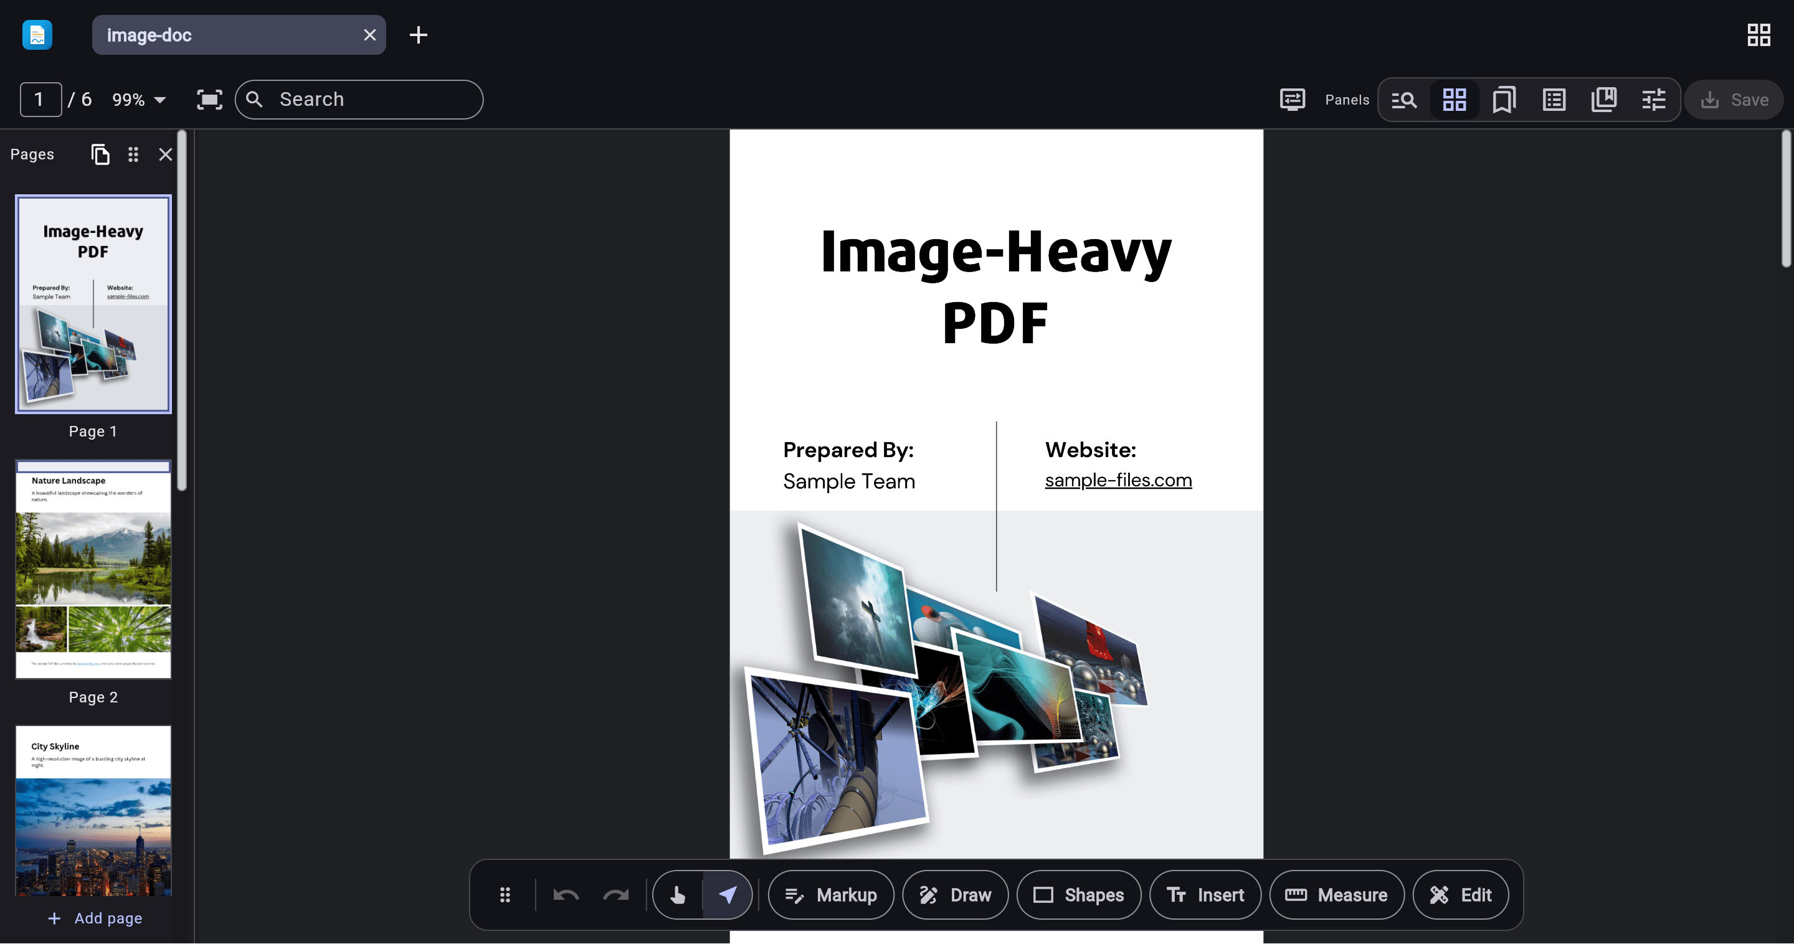
Task: Click the redo arrow icon
Action: pyautogui.click(x=615, y=895)
